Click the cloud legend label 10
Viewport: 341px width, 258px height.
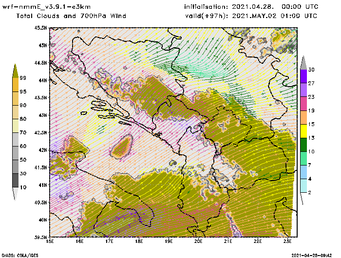coord(23,187)
